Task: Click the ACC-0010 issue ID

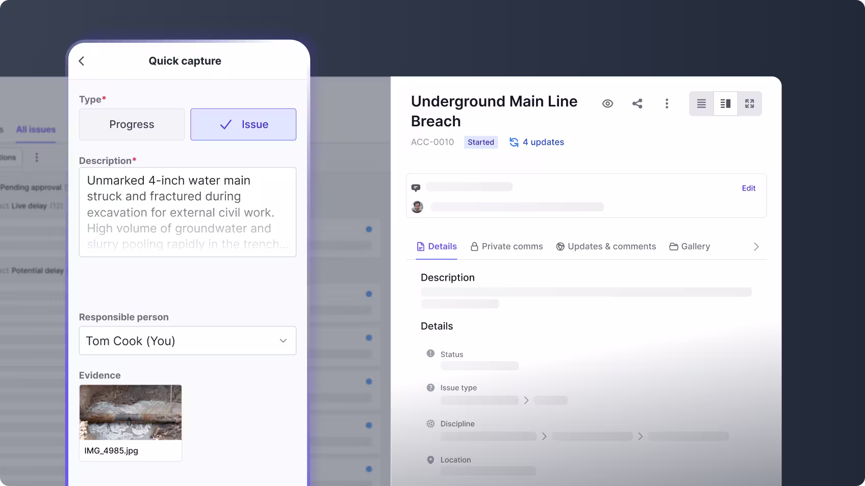Action: (432, 142)
